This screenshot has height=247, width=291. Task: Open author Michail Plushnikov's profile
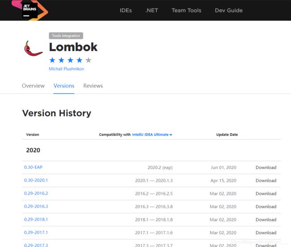click(66, 69)
